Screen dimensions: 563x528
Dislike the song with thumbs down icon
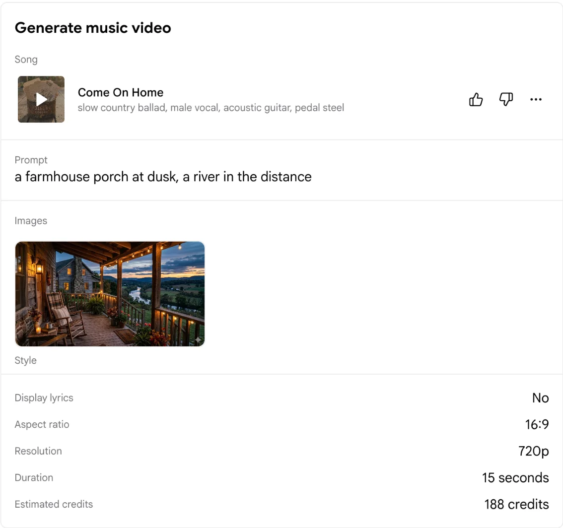[506, 99]
